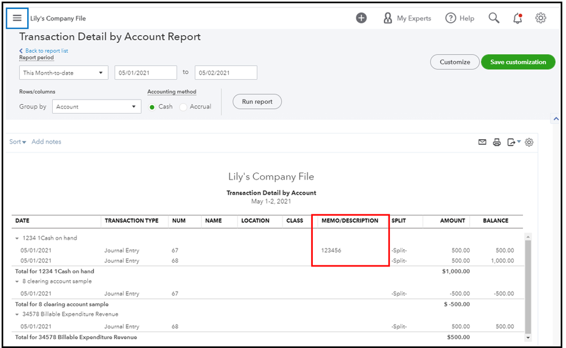
Task: Click the TRANSACTION TYPE column header
Action: click(131, 220)
